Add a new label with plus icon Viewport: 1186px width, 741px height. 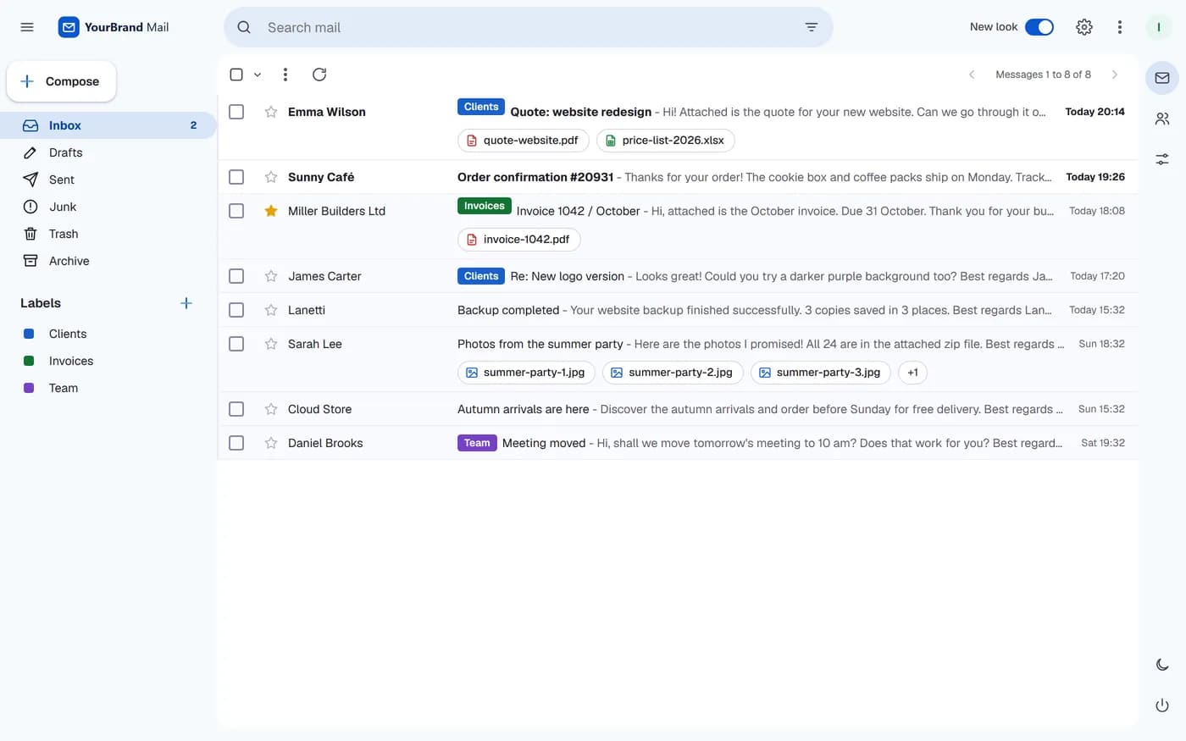(x=186, y=303)
